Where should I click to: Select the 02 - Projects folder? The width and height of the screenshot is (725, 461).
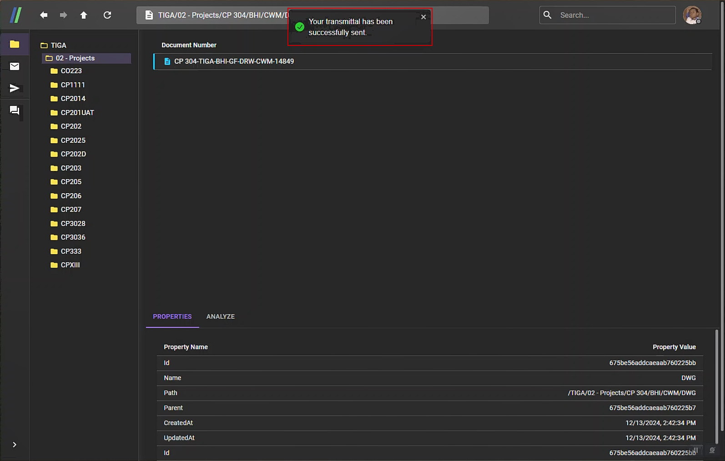pos(75,58)
